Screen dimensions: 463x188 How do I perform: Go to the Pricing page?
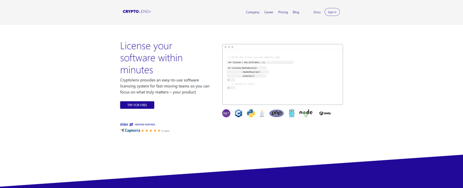click(x=283, y=12)
